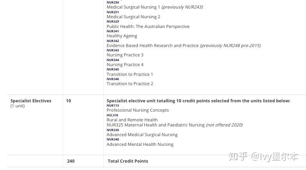
Task: Open the NUR250 unit code link
Action: [x=113, y=3]
